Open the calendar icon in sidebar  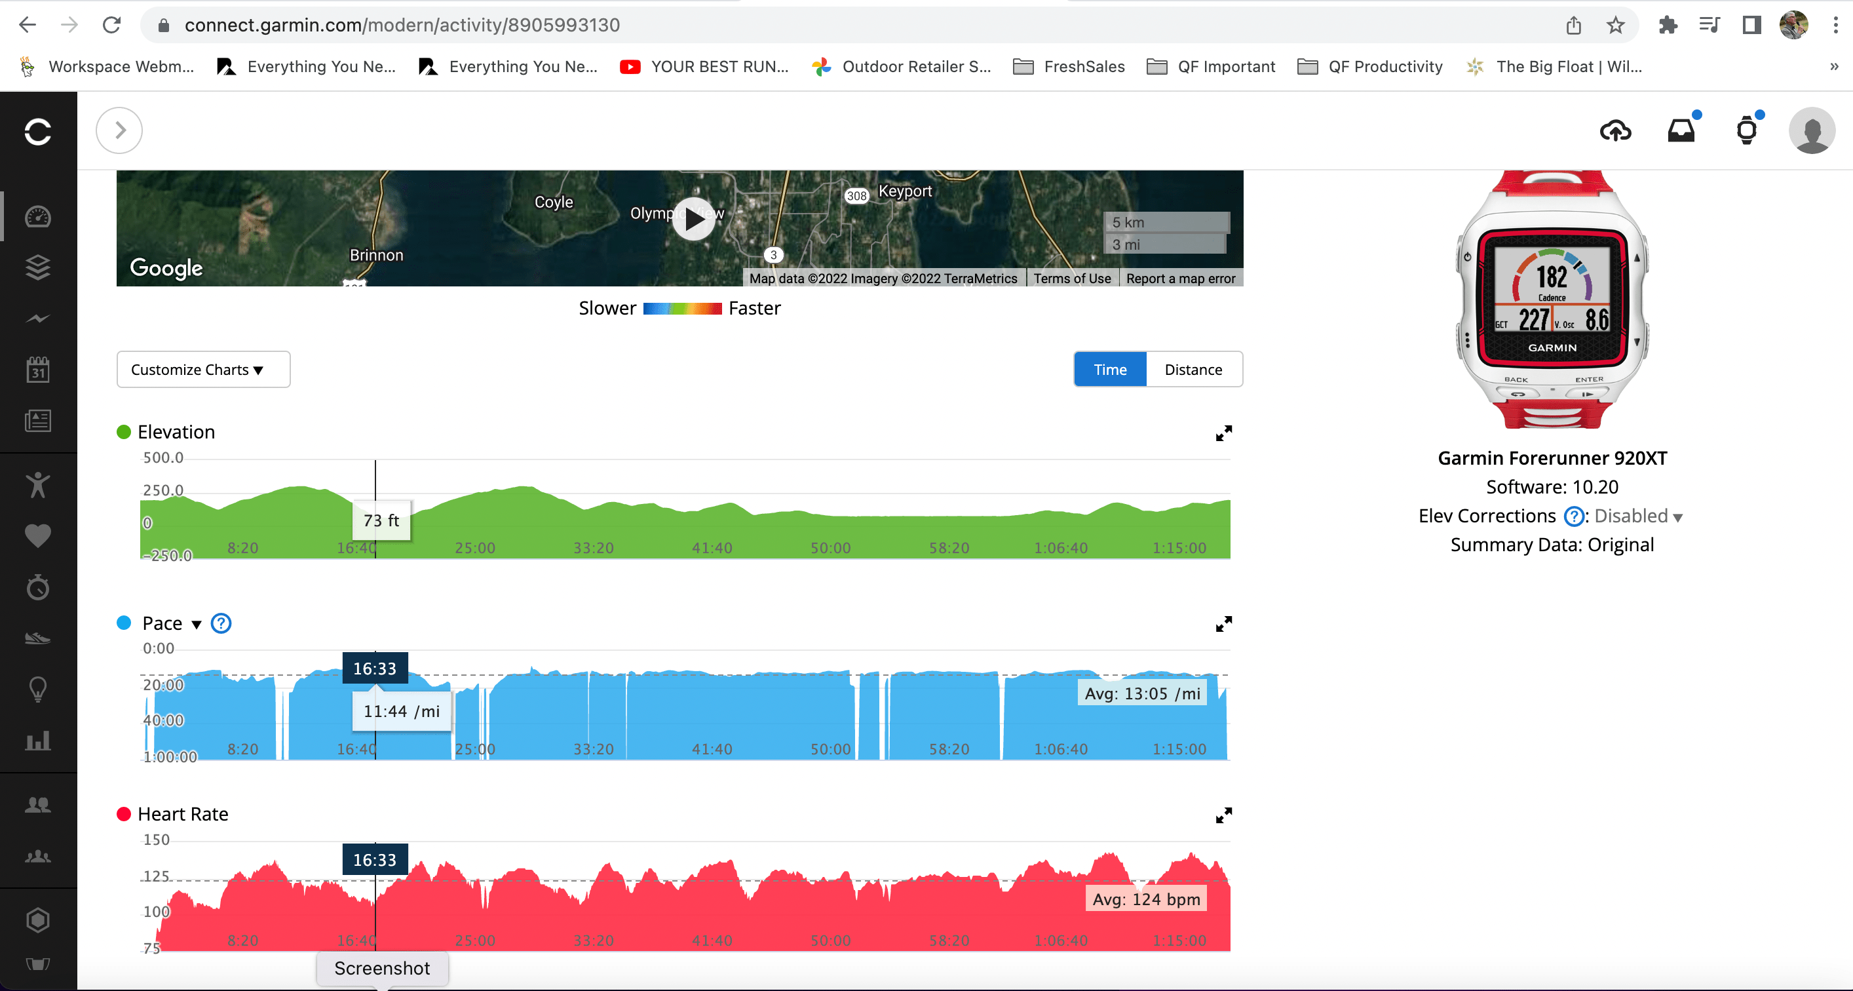[x=37, y=370]
